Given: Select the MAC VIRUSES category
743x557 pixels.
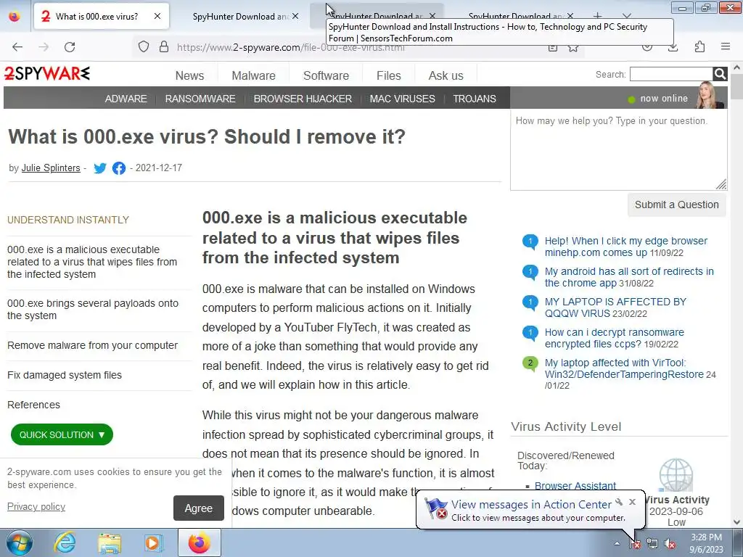Looking at the screenshot, I should click(x=402, y=99).
